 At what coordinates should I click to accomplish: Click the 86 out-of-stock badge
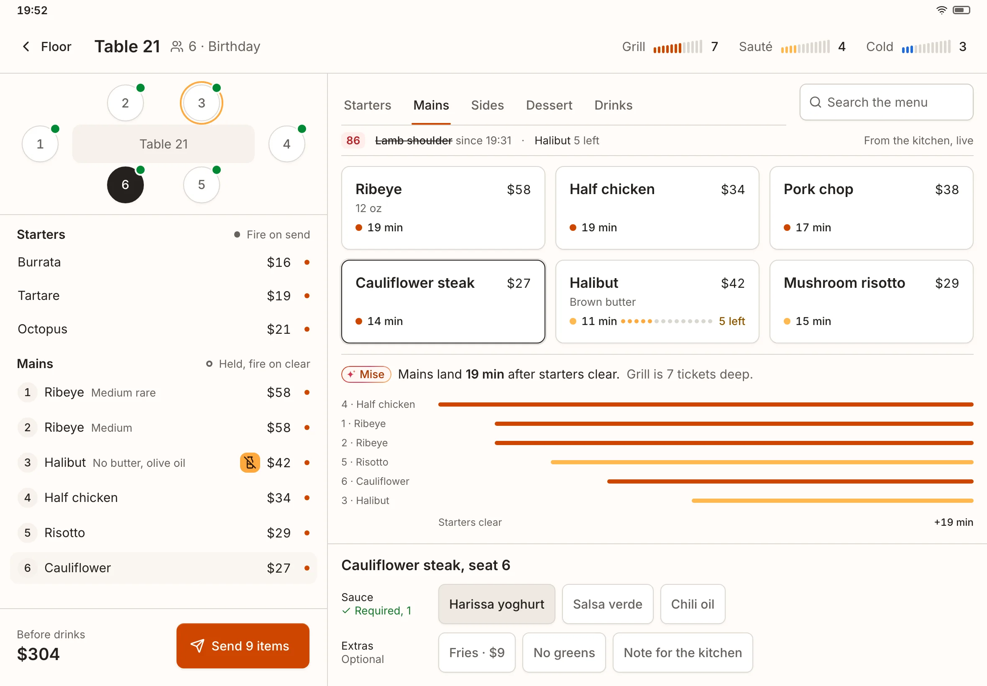pyautogui.click(x=353, y=141)
